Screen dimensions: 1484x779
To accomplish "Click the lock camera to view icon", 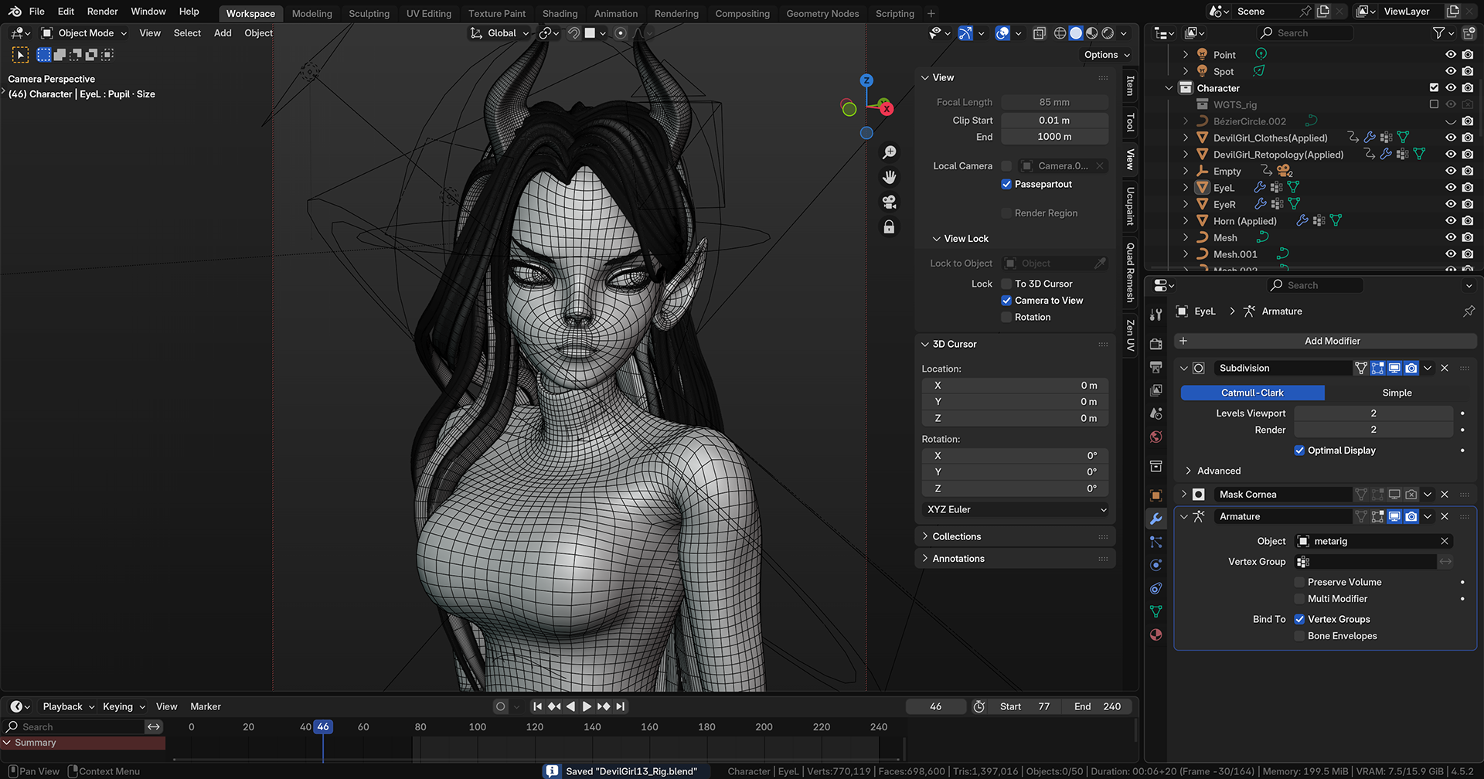I will [889, 227].
